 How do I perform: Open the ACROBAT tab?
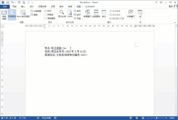pyautogui.click(x=90, y=7)
